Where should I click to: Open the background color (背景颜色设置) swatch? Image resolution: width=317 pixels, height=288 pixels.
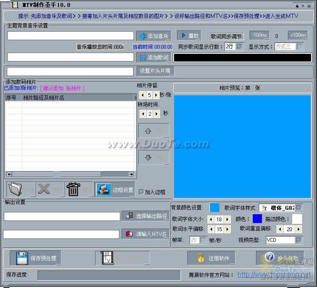click(215, 208)
